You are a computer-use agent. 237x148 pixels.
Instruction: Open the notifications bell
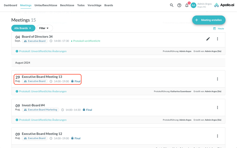tap(187, 5)
